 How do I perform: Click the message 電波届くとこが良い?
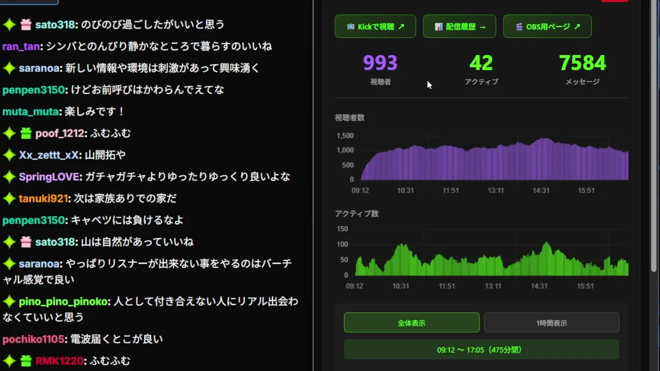[117, 339]
